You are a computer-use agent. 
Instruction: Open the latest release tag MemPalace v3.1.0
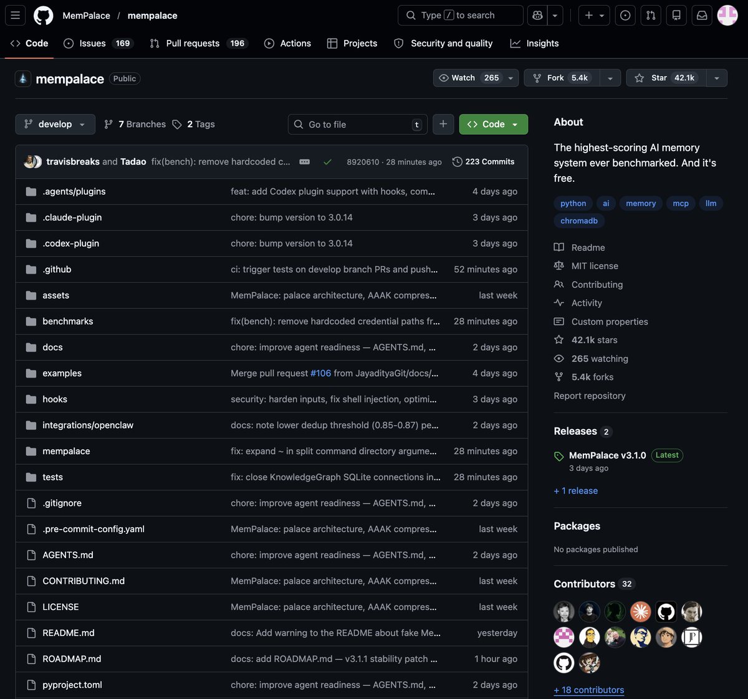click(x=608, y=455)
